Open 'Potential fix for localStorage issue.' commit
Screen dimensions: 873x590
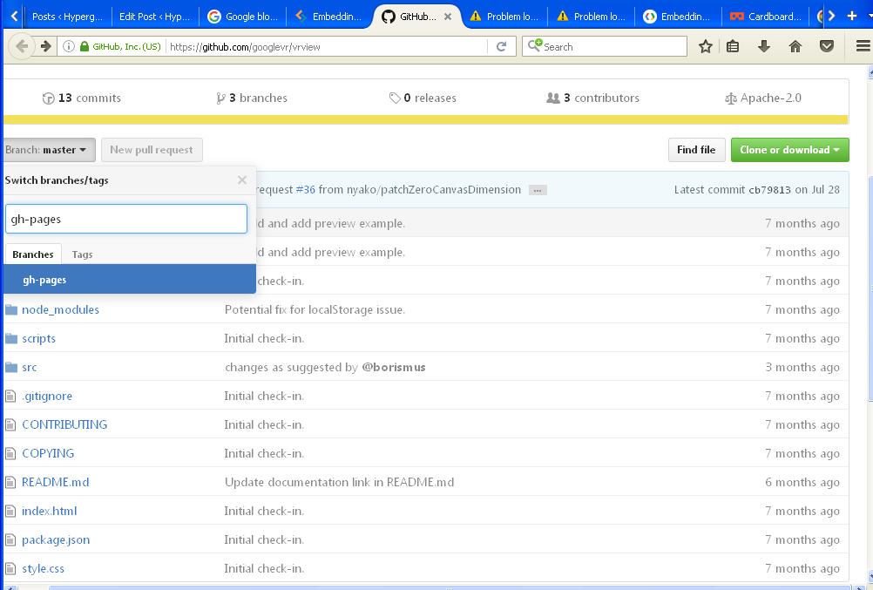315,309
